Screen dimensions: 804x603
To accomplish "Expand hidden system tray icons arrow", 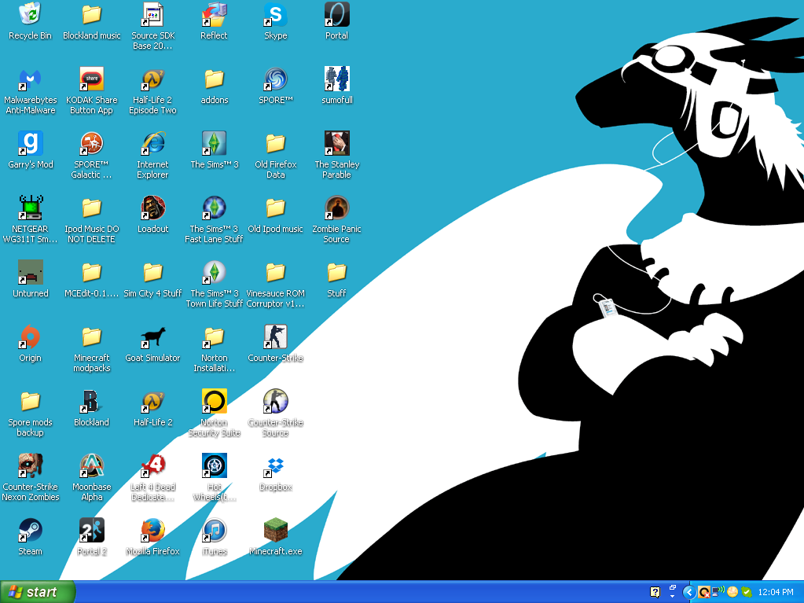I will tap(689, 592).
